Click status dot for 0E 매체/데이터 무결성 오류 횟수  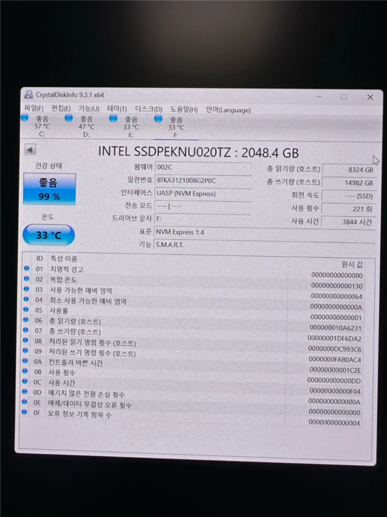point(24,402)
